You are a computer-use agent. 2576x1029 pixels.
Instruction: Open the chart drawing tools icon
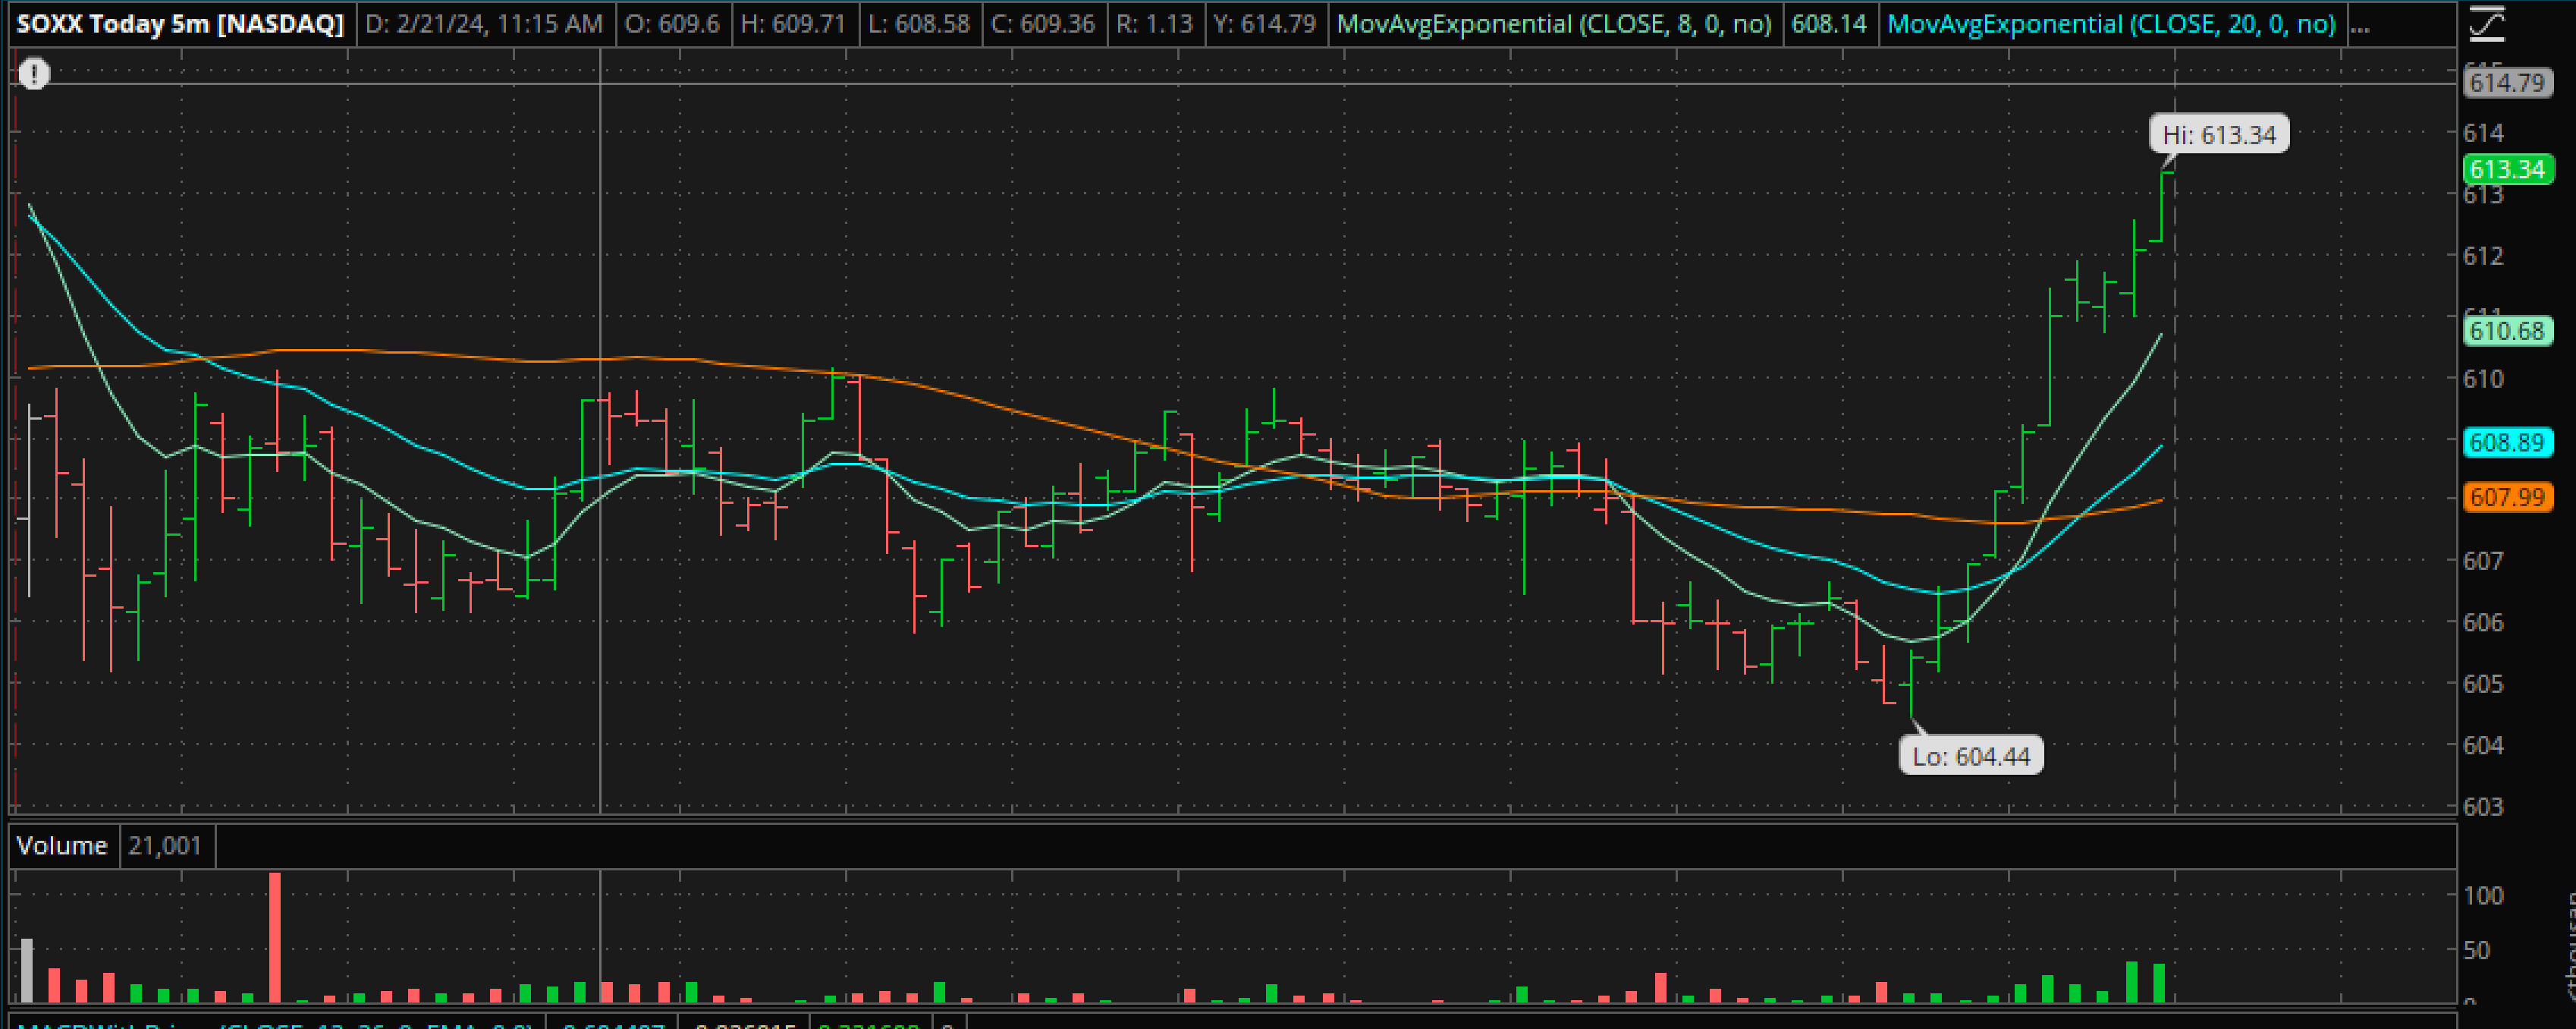pos(2487,24)
